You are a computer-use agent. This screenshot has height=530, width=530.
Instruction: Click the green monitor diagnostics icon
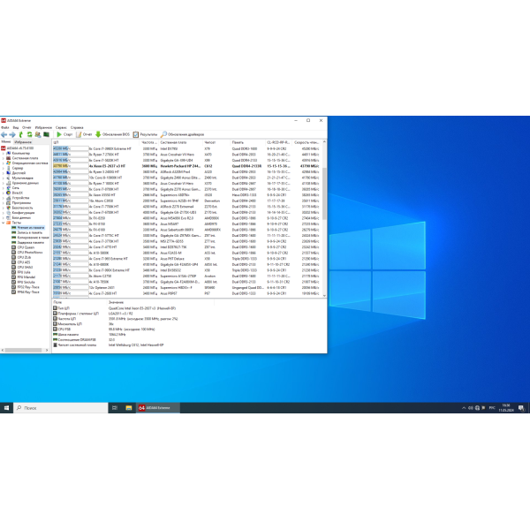pyautogui.click(x=46, y=134)
